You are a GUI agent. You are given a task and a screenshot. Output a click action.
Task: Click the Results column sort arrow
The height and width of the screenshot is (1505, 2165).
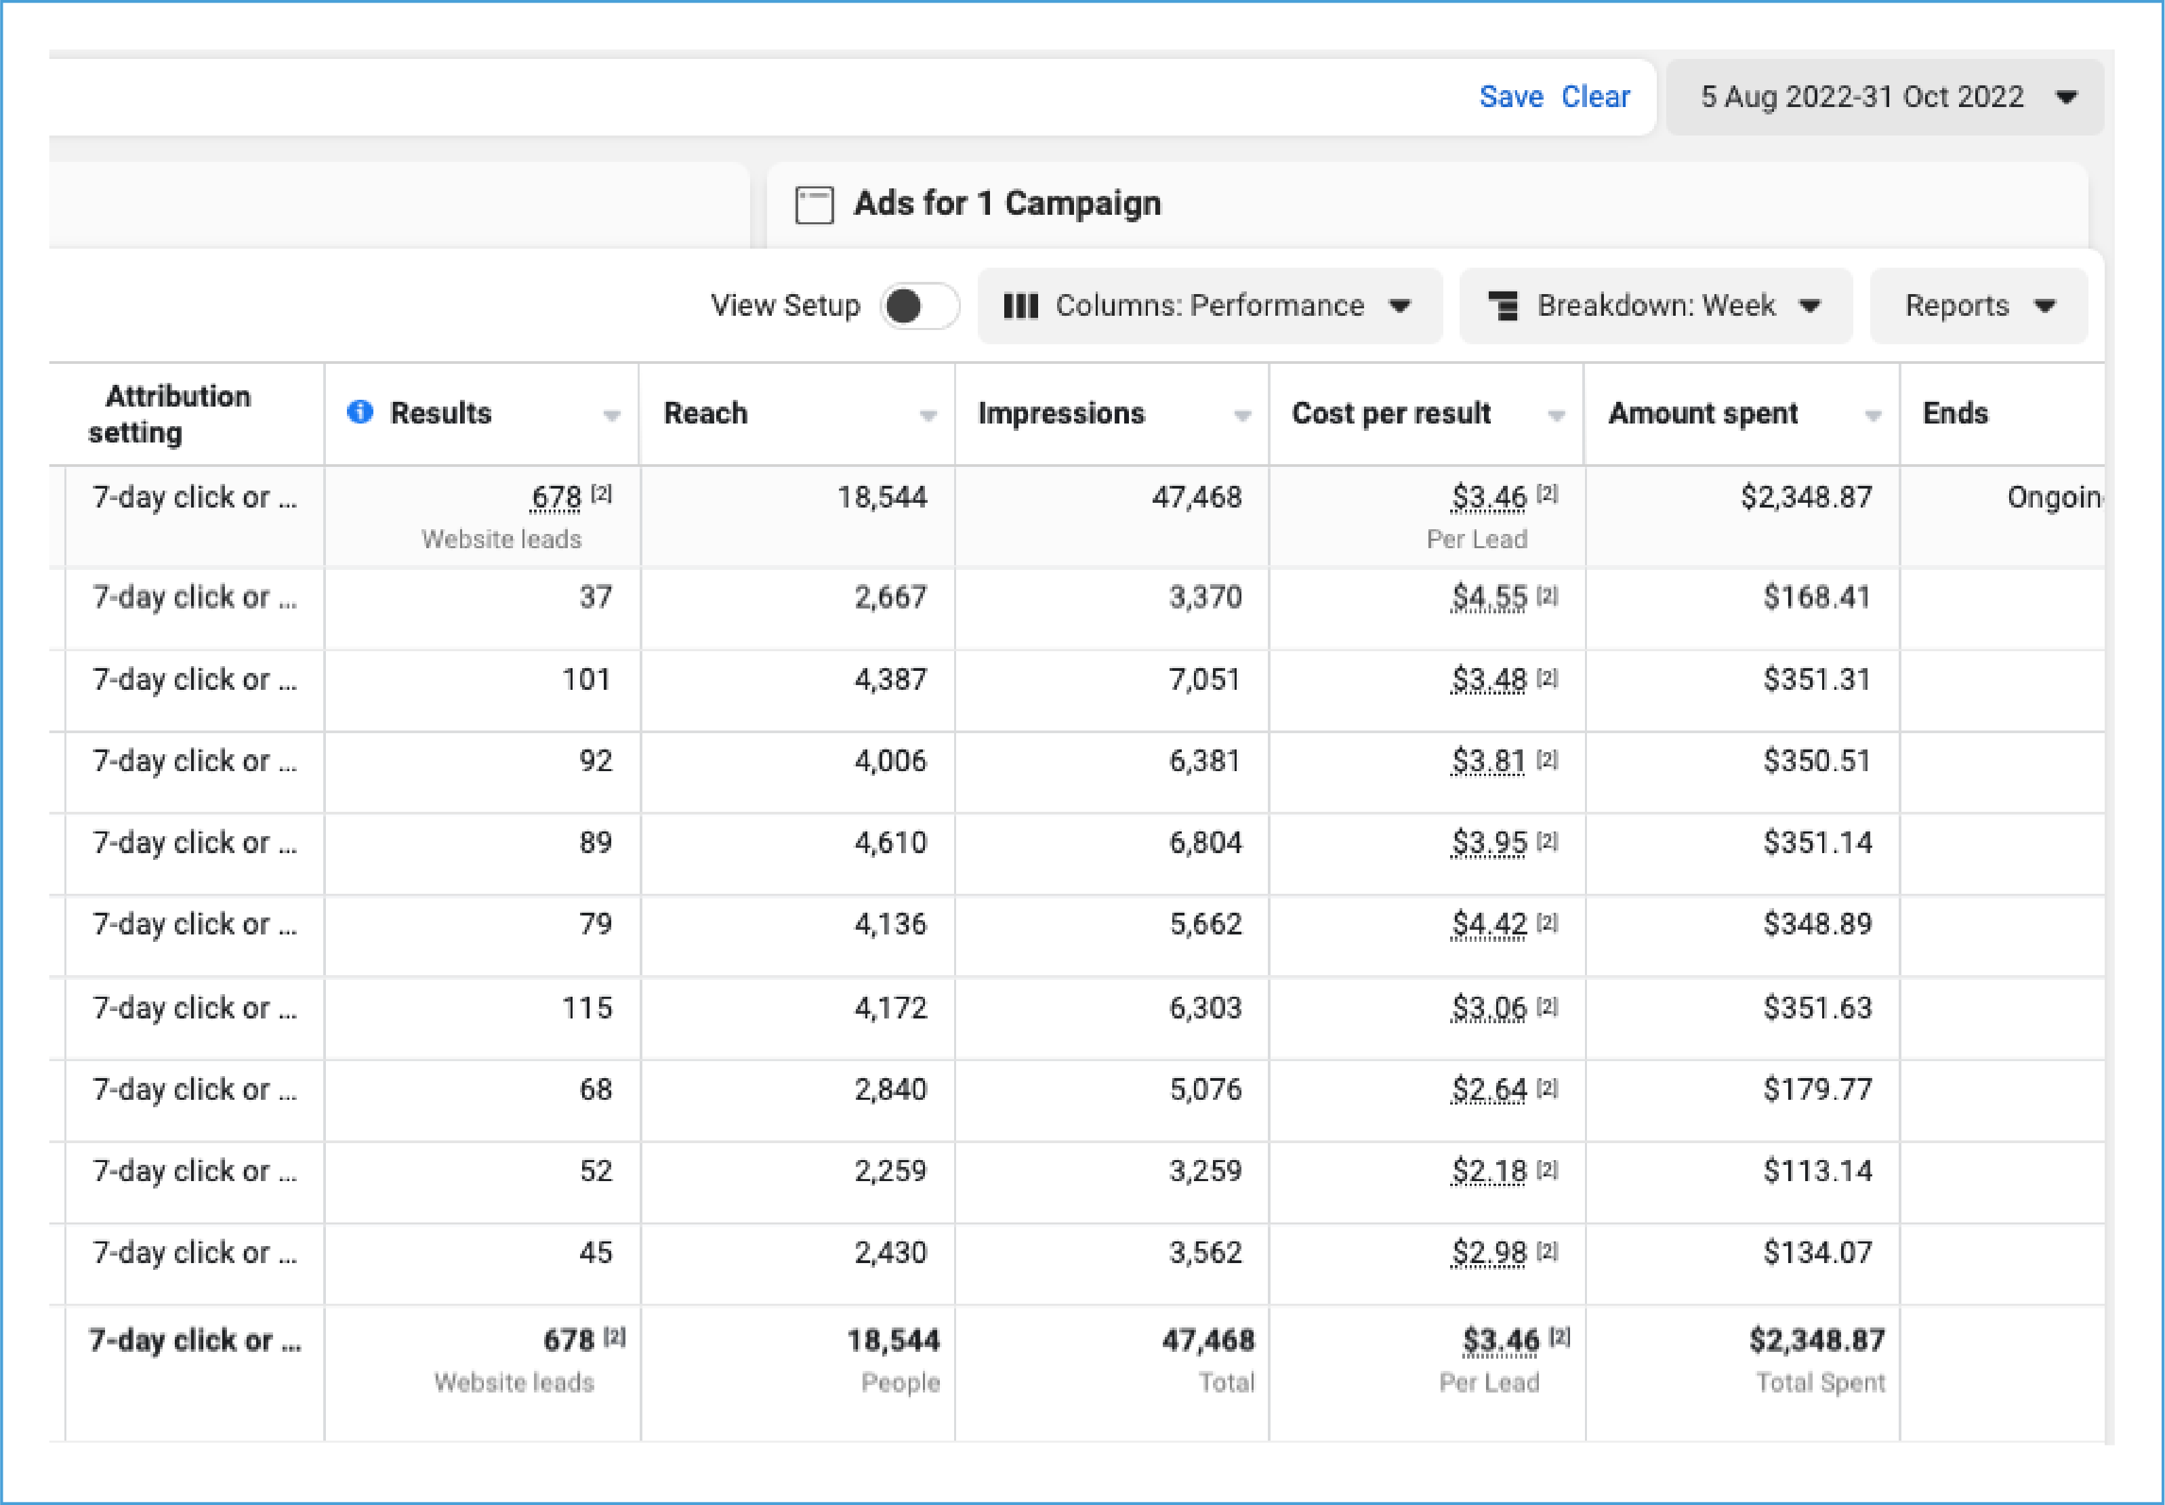point(612,416)
